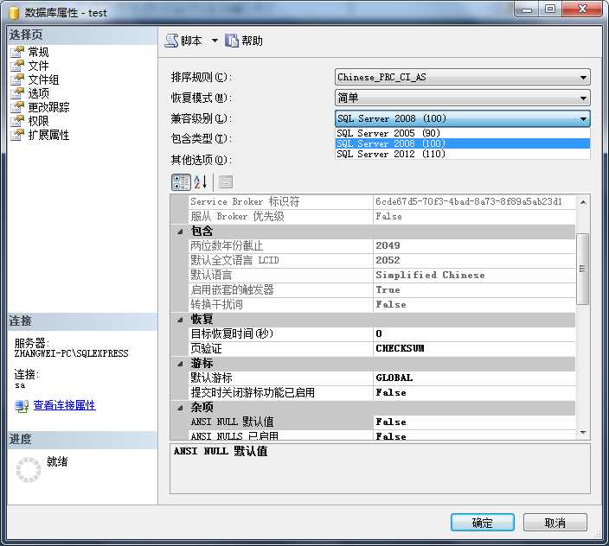Viewport: 609px width, 546px height.
Task: Click the 提交时关闭游标功能已启用 False value
Action: click(474, 393)
